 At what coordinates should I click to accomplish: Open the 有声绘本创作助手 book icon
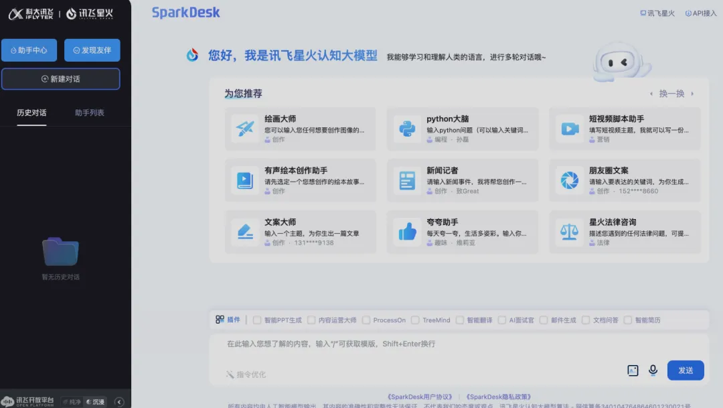click(x=245, y=180)
